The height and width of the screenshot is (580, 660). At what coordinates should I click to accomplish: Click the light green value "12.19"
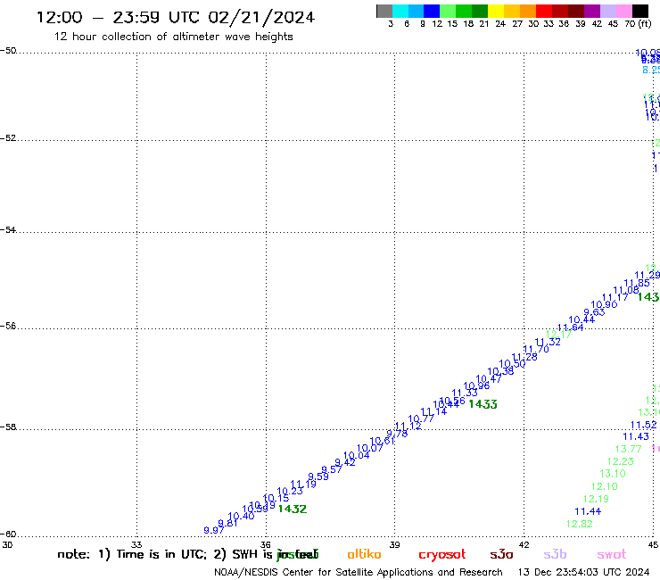(x=596, y=499)
